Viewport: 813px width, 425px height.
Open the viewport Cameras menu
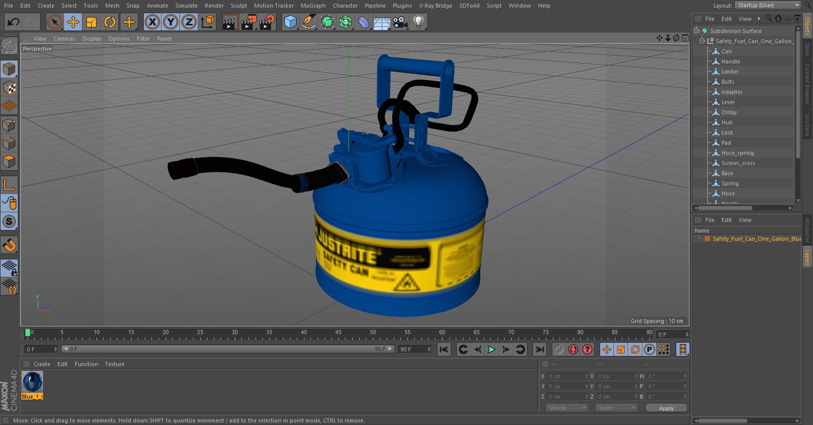[x=64, y=39]
